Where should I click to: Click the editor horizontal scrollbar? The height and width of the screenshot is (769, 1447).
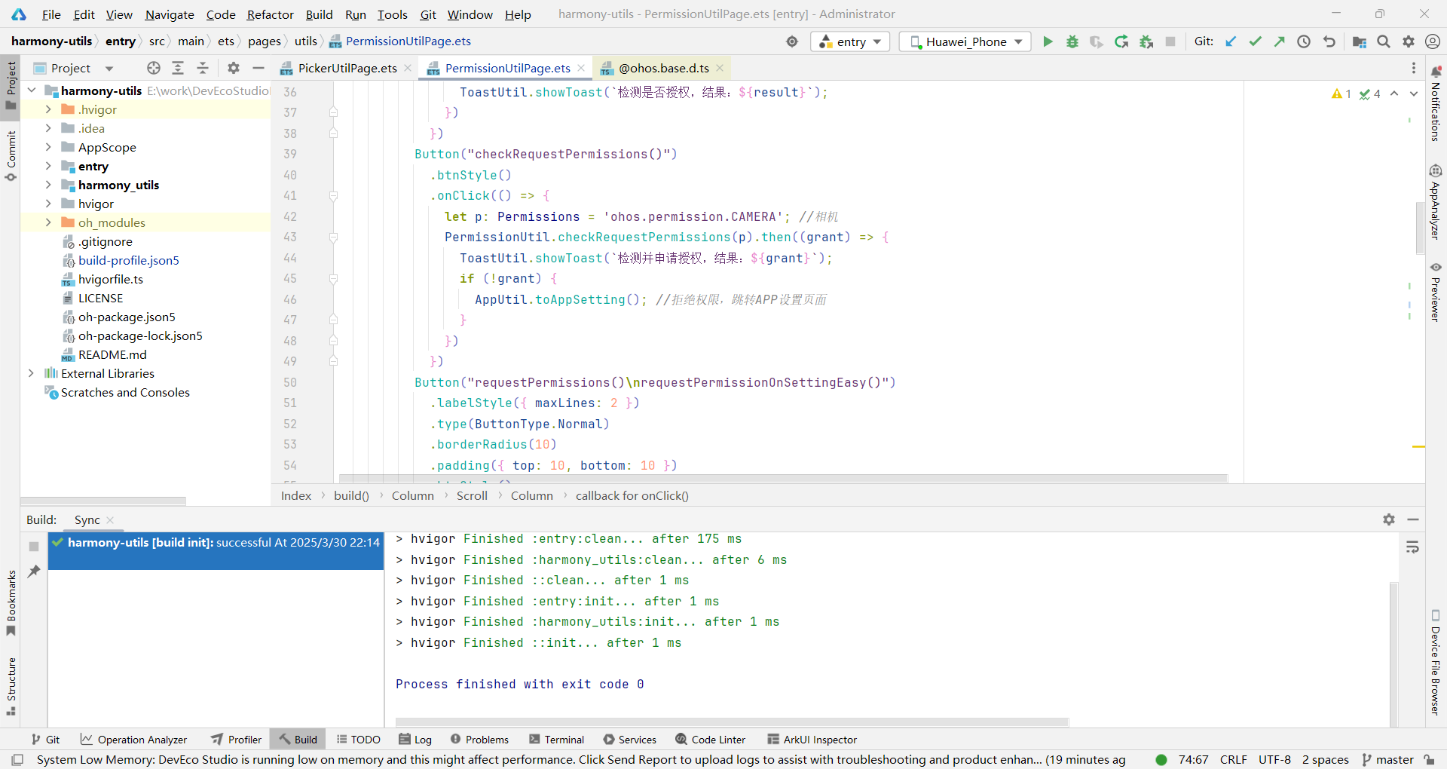tap(784, 478)
